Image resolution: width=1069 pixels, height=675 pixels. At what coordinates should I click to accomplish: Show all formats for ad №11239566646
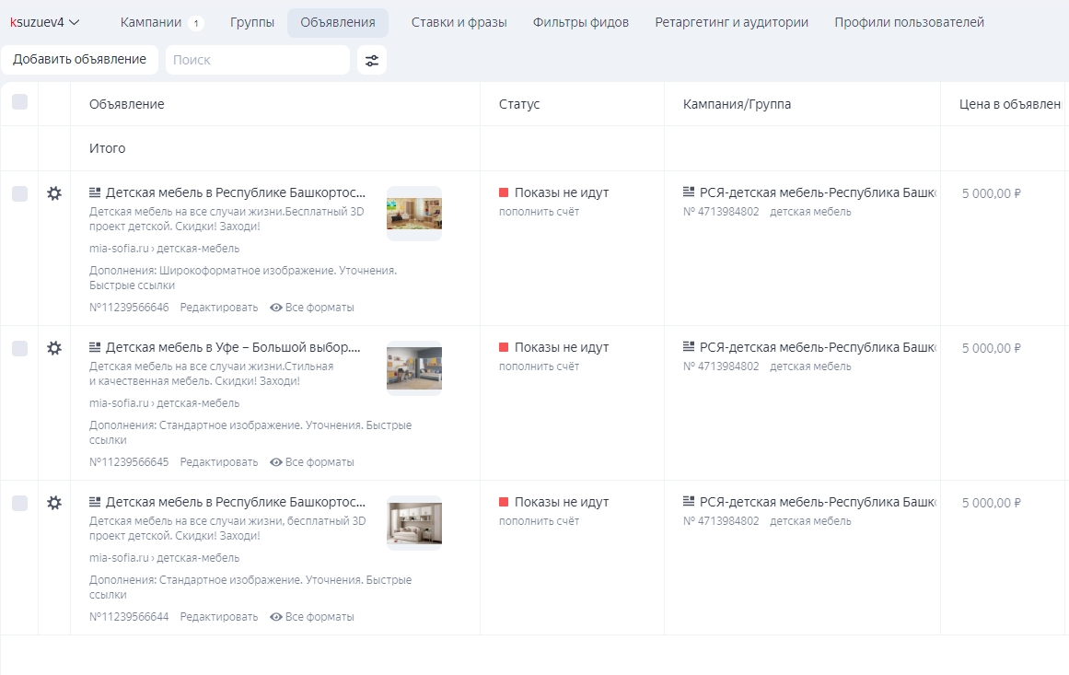coord(312,308)
